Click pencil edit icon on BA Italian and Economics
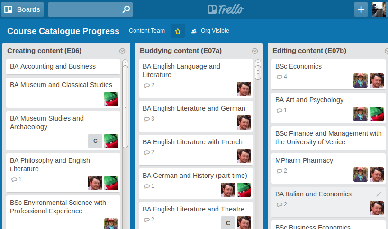 point(379,194)
